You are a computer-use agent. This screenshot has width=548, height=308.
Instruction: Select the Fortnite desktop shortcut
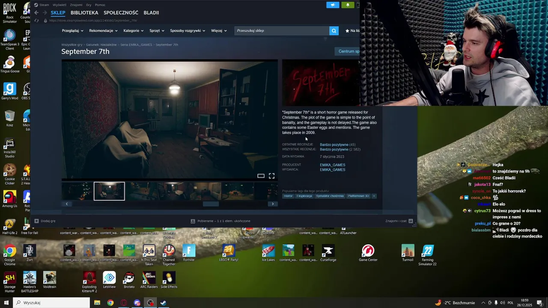click(189, 253)
